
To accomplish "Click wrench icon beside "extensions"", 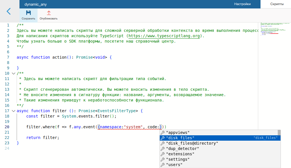I will (162, 154).
